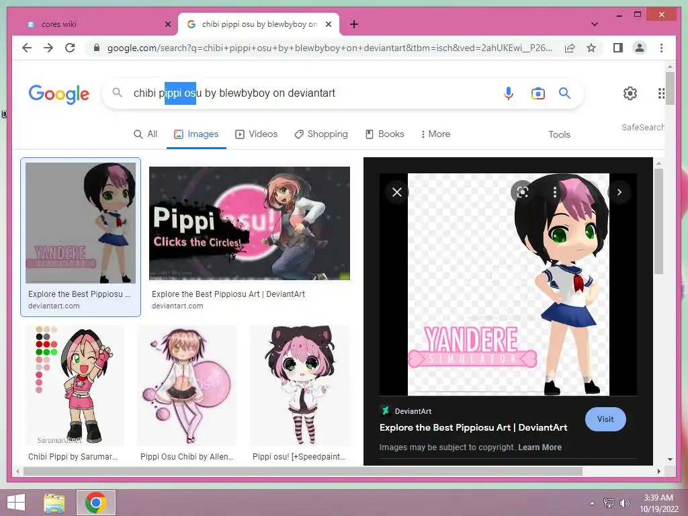Open search Tools options

[x=559, y=134]
